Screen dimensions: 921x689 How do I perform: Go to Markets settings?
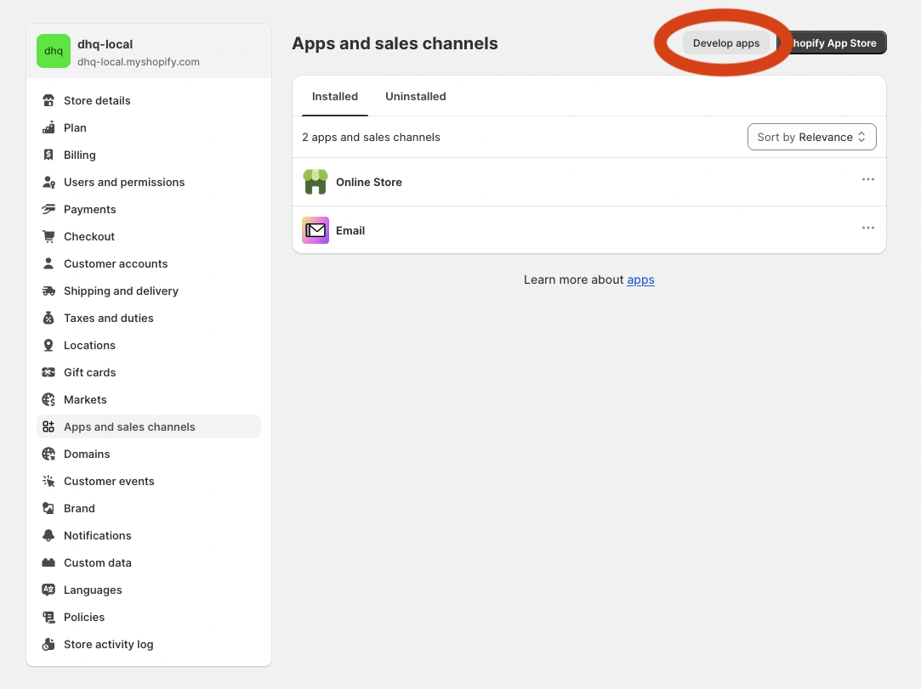(x=149, y=399)
